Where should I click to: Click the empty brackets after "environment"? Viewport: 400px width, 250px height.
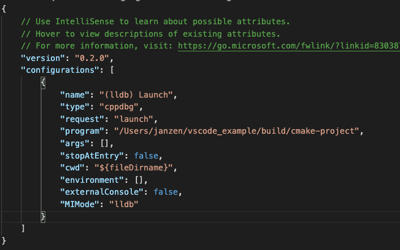coord(139,180)
